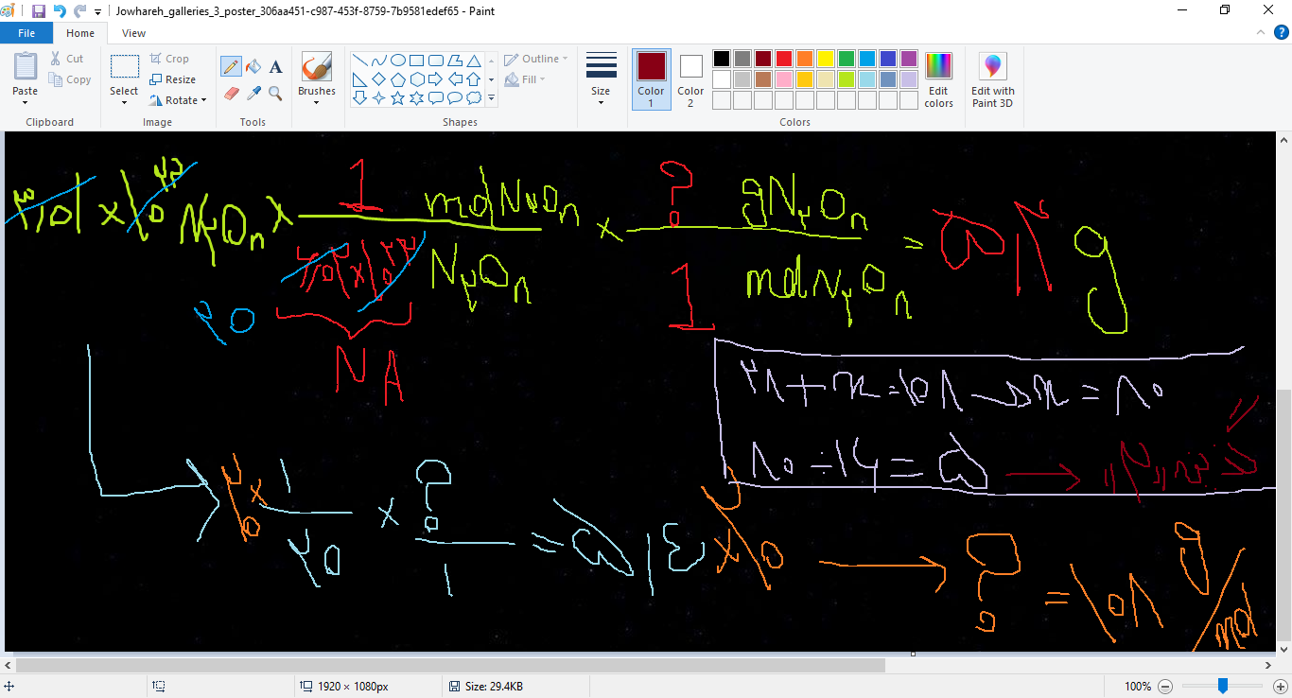Expand the shapes gallery list
Screen dimensions: 1292x698
[491, 98]
